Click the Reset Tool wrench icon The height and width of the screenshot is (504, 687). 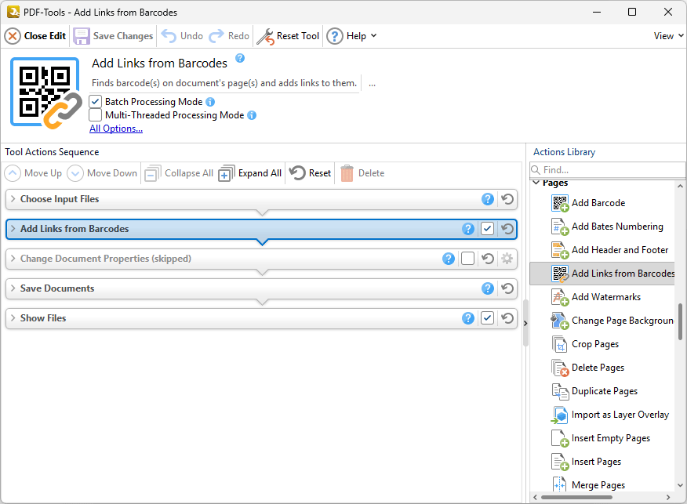click(265, 36)
